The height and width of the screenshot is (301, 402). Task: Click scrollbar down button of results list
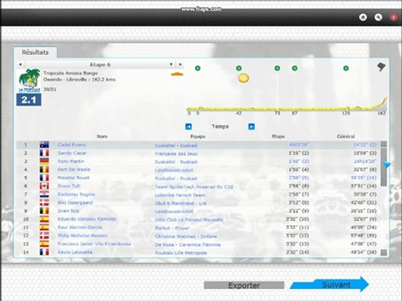(x=384, y=253)
